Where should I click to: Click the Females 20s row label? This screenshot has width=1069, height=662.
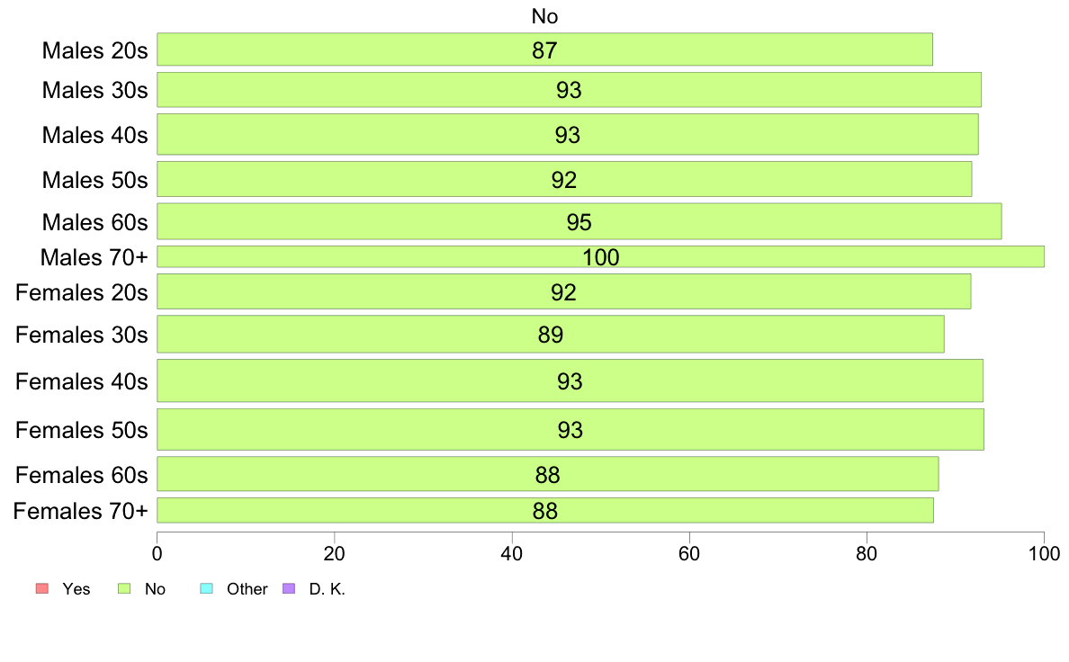pyautogui.click(x=81, y=292)
